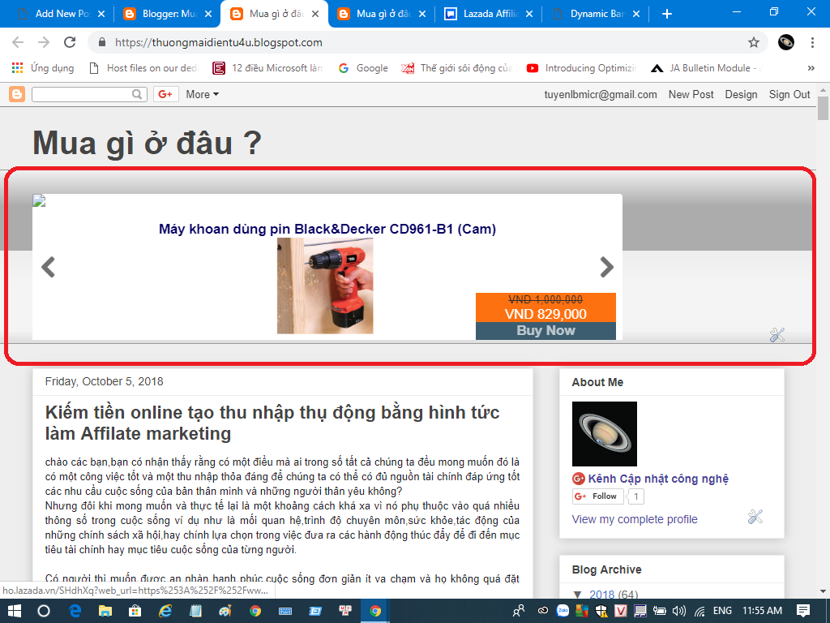Screen dimensions: 830x623
Task: Bookmark this page with the star icon
Action: coord(754,42)
